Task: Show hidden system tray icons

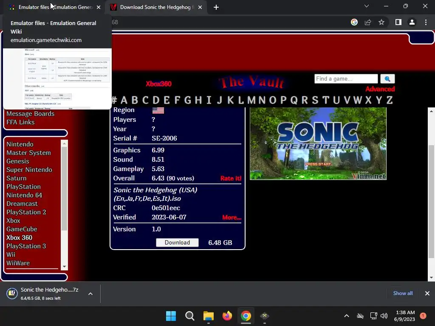Action: pos(347,316)
